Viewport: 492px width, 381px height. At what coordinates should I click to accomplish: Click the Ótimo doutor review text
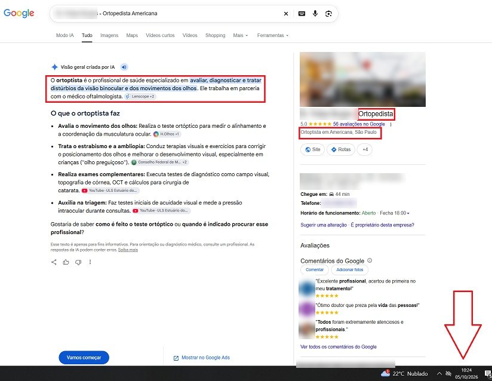coord(367,305)
